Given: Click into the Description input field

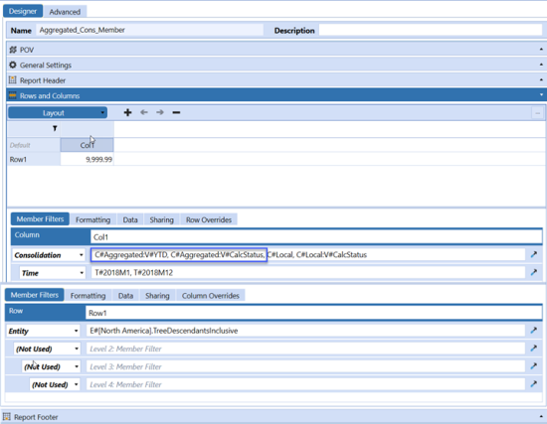Looking at the screenshot, I should tap(431, 31).
